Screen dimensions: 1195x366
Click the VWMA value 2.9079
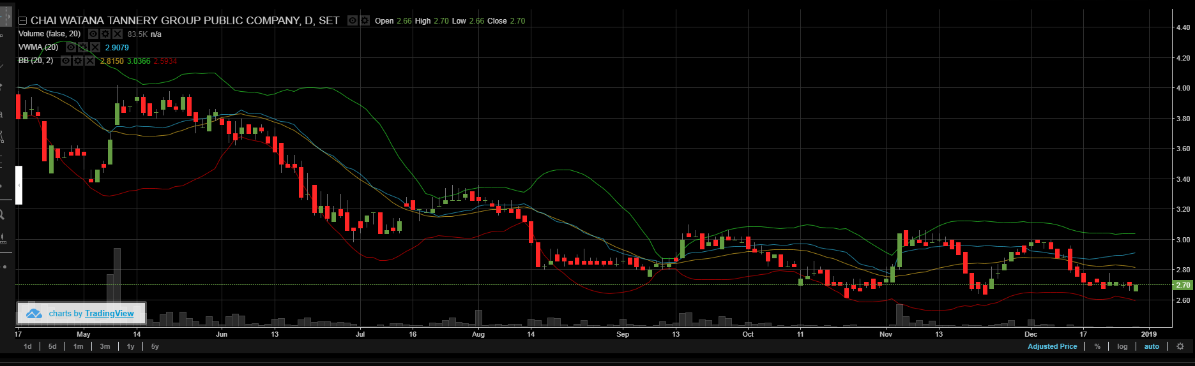[117, 48]
